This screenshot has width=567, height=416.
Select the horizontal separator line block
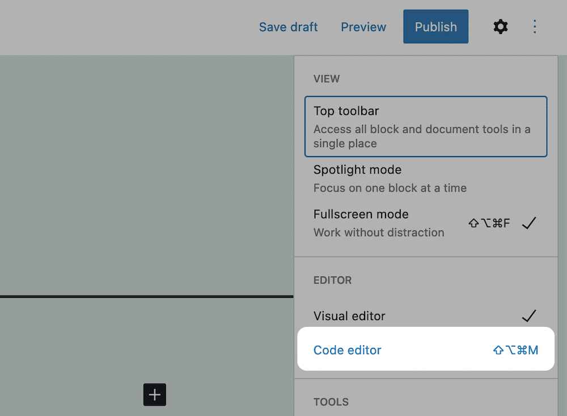146,296
